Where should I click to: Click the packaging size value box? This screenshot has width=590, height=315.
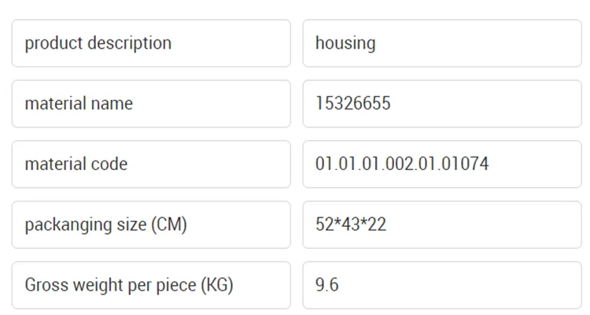tap(441, 225)
